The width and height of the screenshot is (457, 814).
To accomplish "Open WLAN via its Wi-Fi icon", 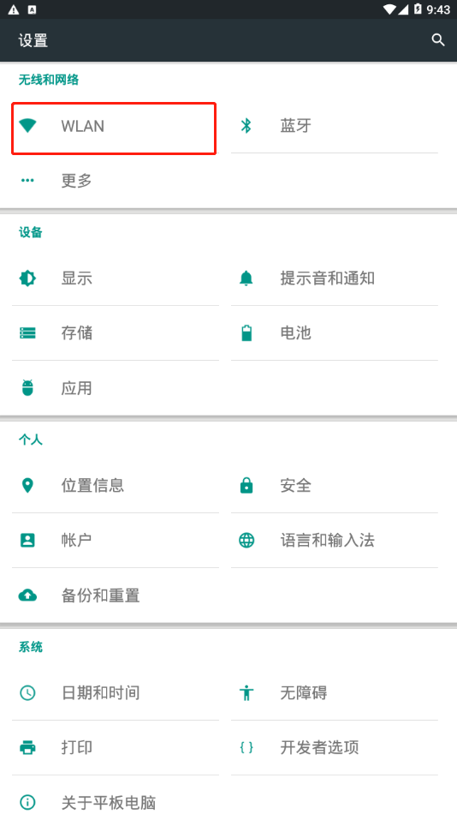I will click(27, 126).
